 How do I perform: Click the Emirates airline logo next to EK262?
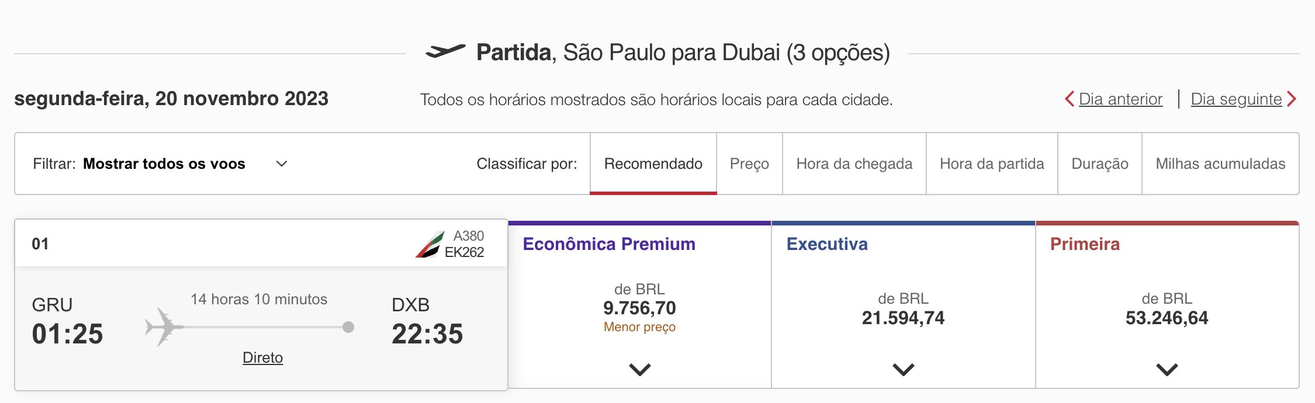(x=430, y=245)
